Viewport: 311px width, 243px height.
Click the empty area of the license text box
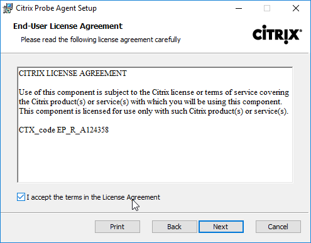pos(155,159)
